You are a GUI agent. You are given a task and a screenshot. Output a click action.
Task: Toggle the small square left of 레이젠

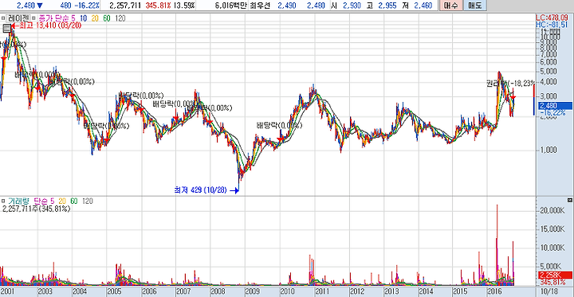[2, 18]
